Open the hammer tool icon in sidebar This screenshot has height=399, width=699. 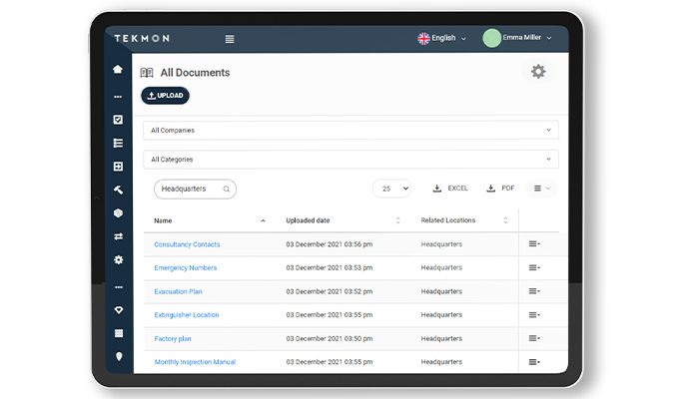118,190
